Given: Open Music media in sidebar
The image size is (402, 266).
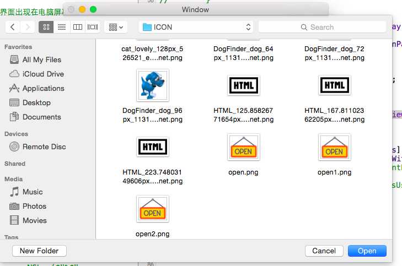Looking at the screenshot, I should [26, 192].
